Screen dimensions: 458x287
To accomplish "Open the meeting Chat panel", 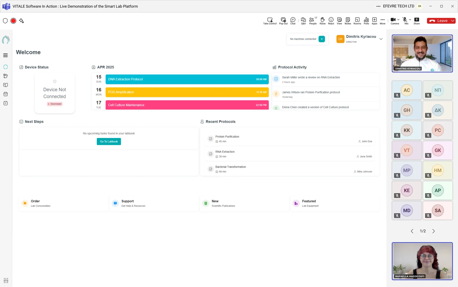I will 293,21.
